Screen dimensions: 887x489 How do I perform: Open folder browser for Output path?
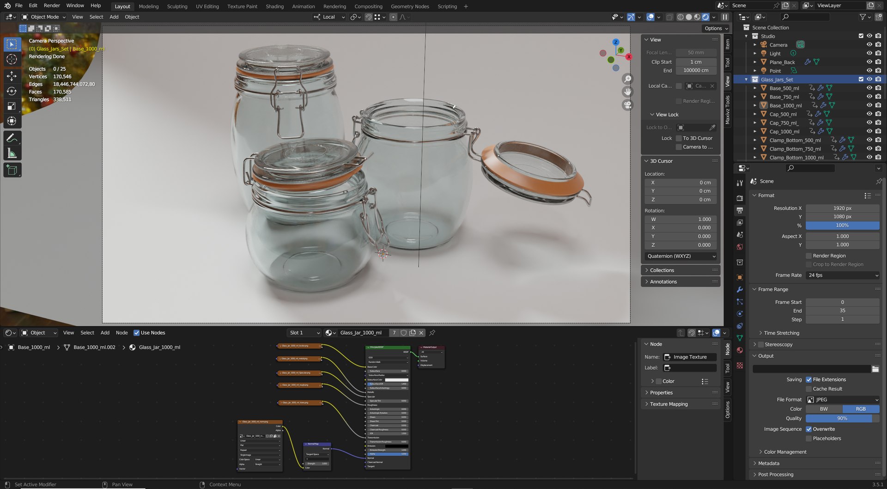coord(875,369)
